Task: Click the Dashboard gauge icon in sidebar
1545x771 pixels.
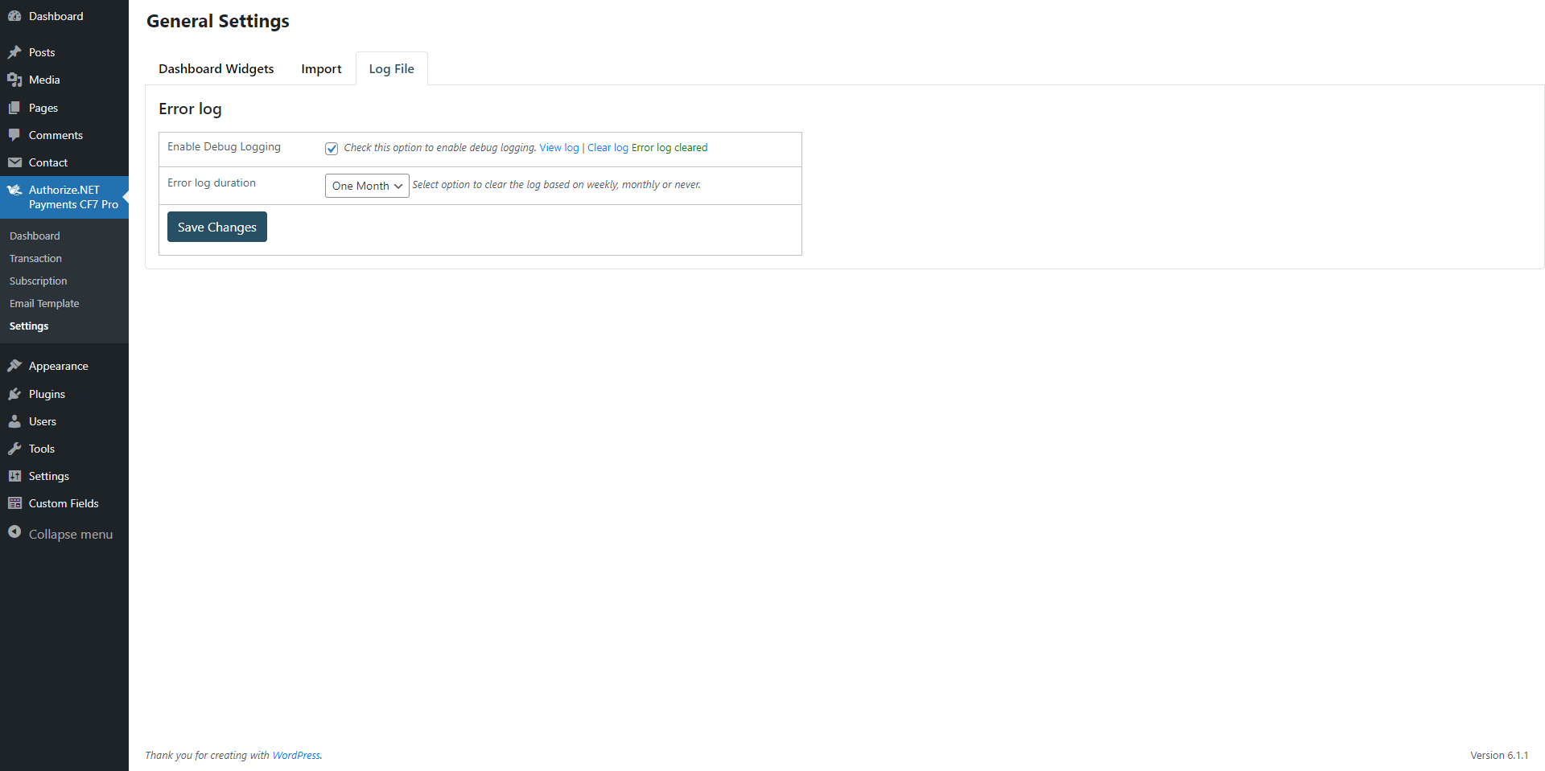Action: click(x=14, y=16)
